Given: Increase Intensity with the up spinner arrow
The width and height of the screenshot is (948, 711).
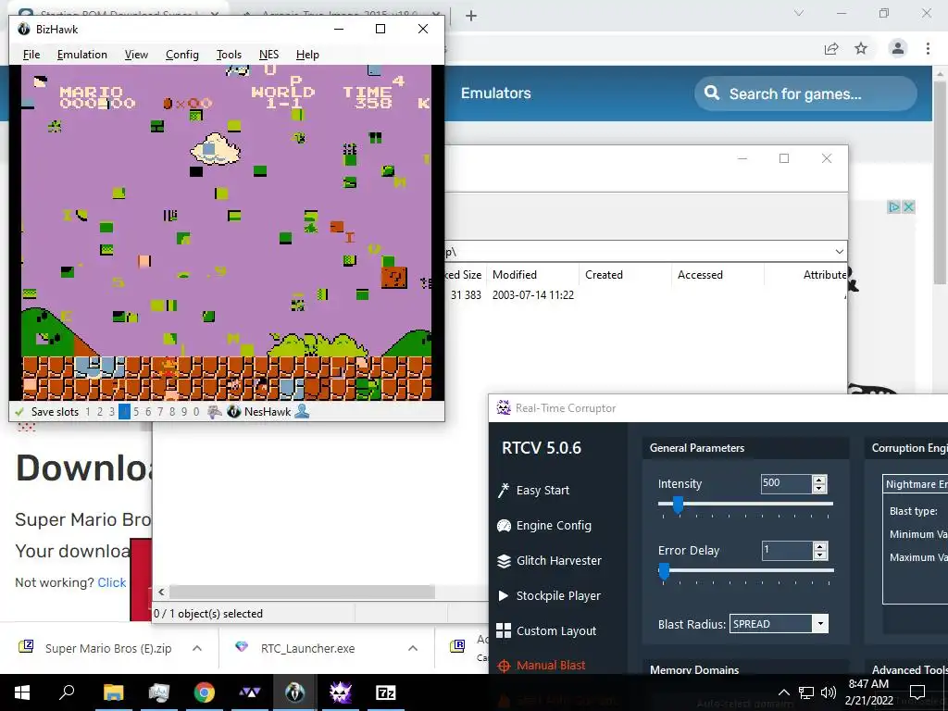Looking at the screenshot, I should click(x=820, y=479).
